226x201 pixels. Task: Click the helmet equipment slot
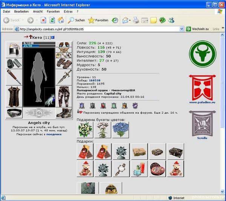tap(14, 50)
